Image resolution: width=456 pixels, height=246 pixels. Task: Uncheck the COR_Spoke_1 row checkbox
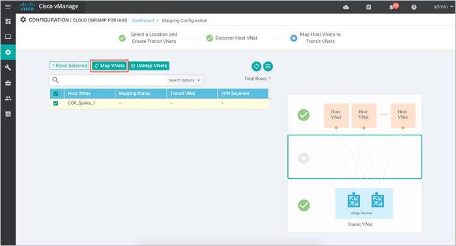(56, 103)
